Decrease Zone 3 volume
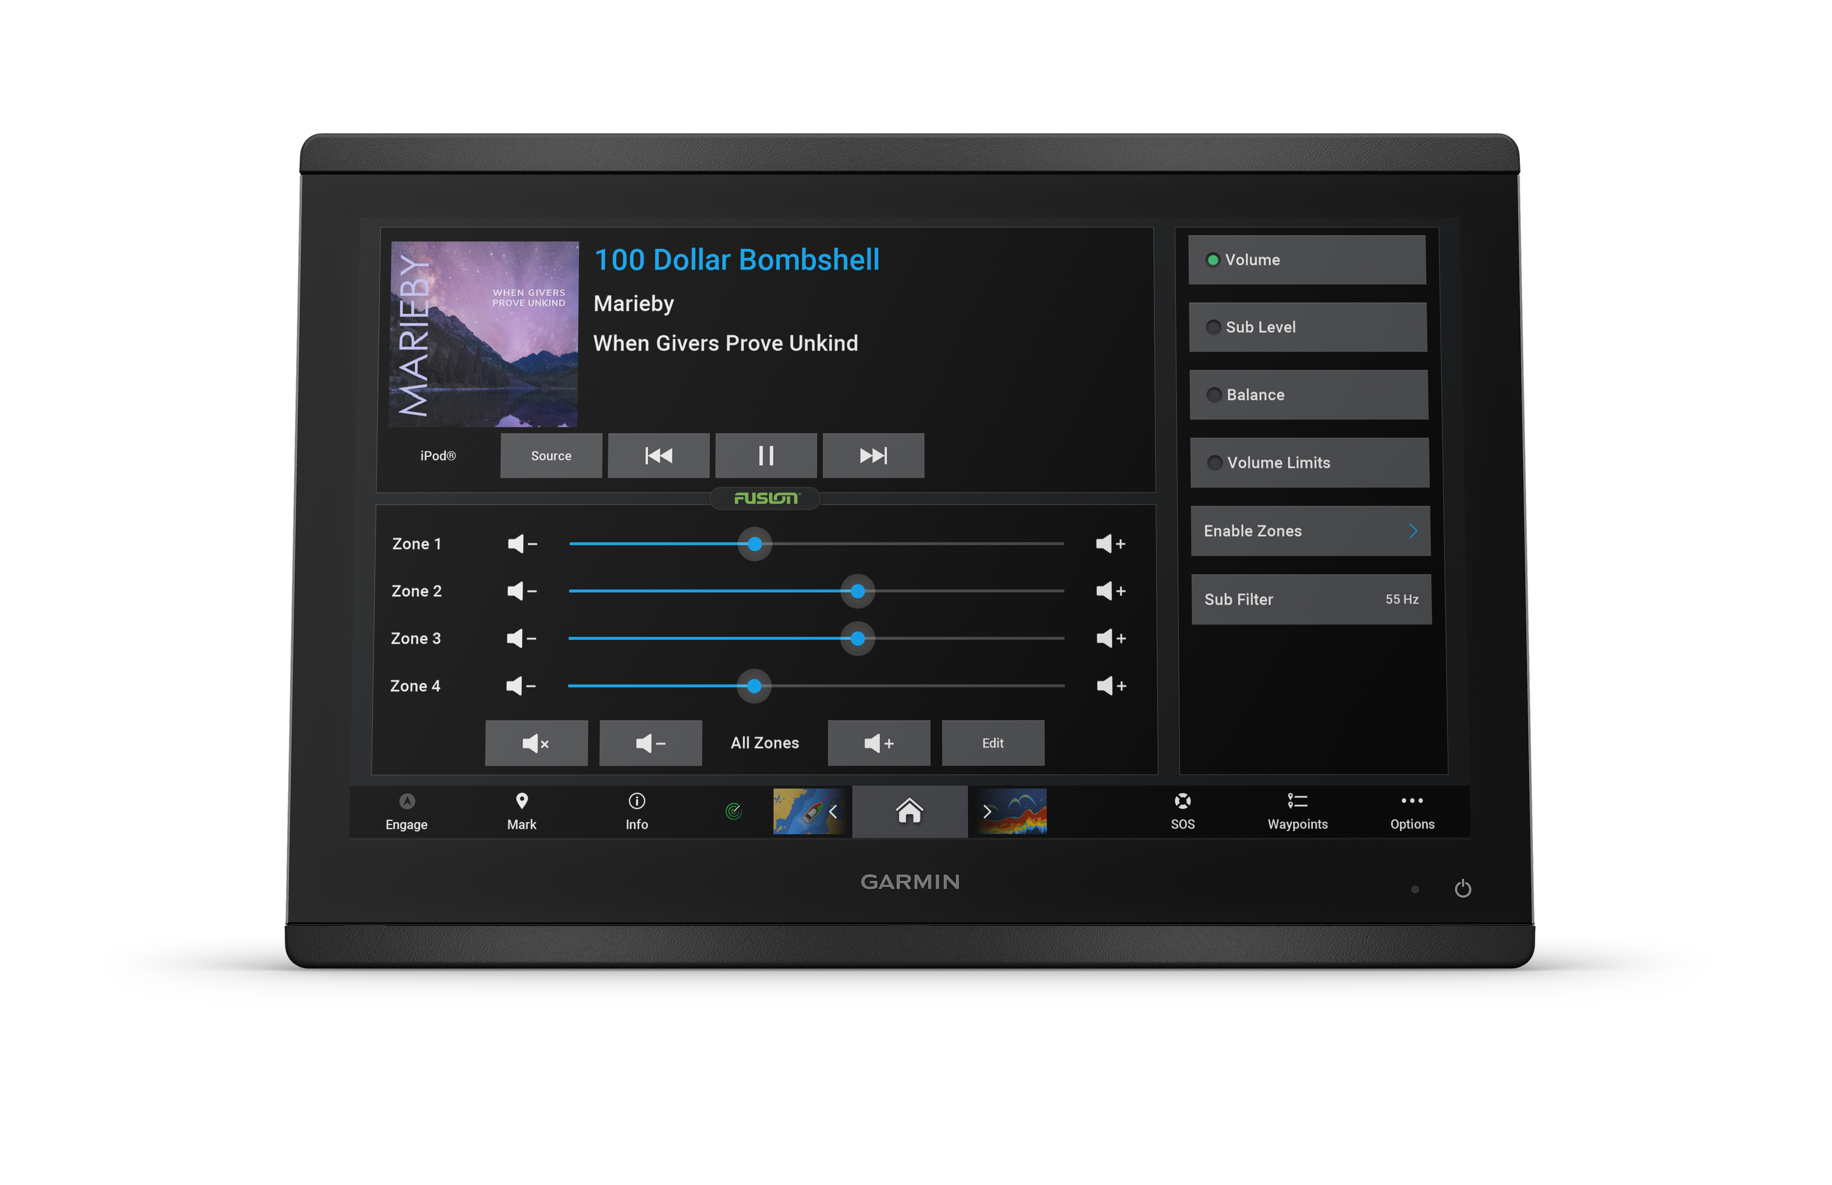The height and width of the screenshot is (1185, 1832). tap(521, 639)
